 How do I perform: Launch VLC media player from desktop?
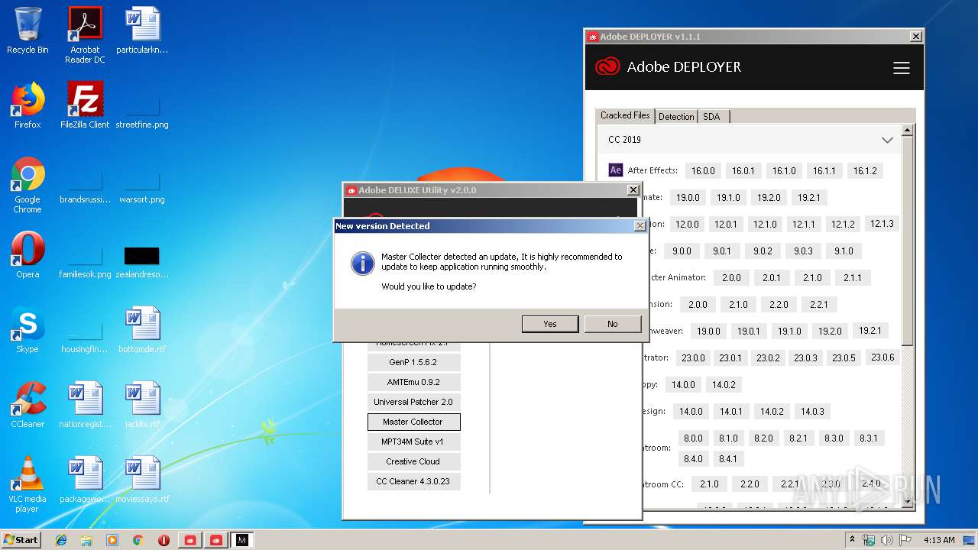click(28, 484)
